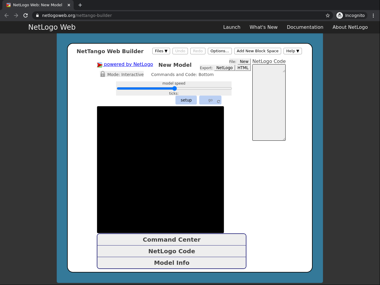
Task: Reload the NetTango builder page
Action: (x=26, y=15)
